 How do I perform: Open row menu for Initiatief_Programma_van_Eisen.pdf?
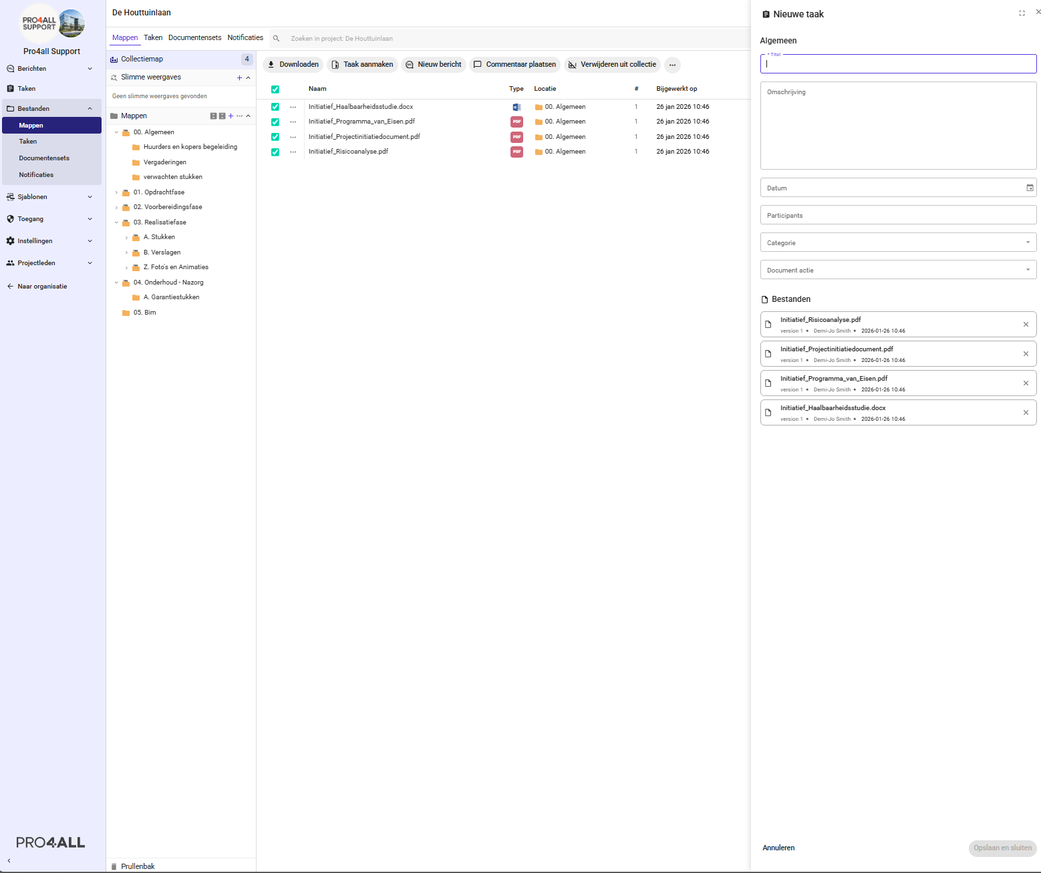(293, 122)
